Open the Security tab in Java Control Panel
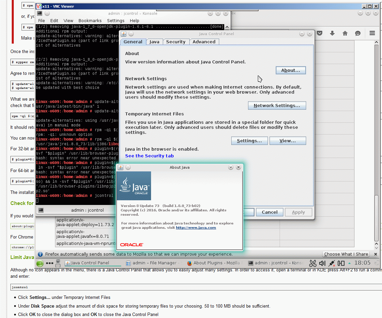 (176, 42)
